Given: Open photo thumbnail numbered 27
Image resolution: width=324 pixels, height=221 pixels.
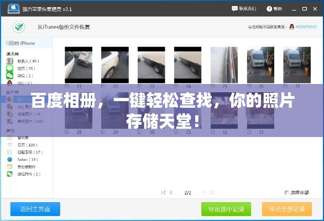Looking at the screenshot, I should 297,65.
